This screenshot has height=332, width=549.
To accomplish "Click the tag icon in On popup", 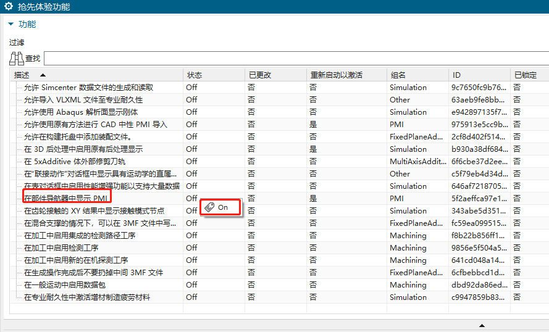I will click(209, 207).
